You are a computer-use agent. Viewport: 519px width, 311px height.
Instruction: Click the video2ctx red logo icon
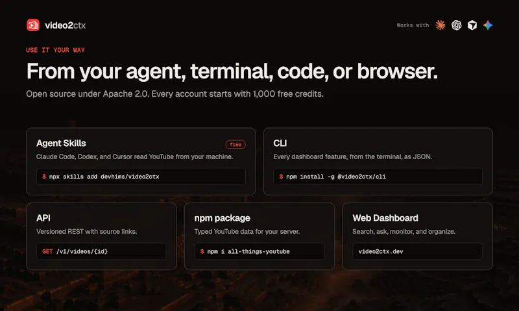33,25
